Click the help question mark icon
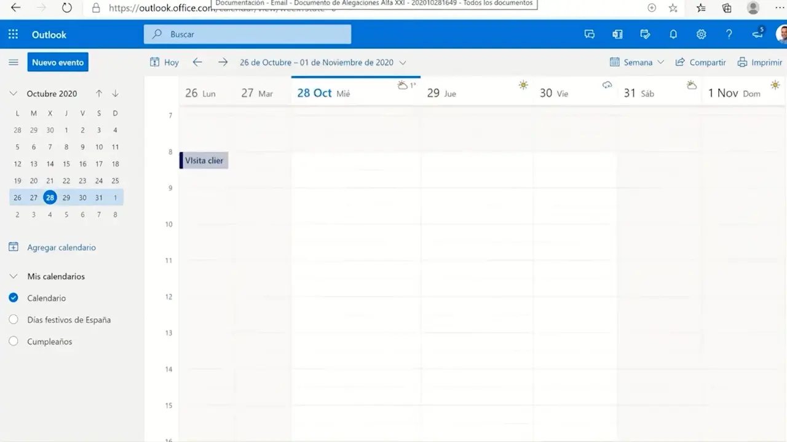The height and width of the screenshot is (442, 787). (x=729, y=34)
